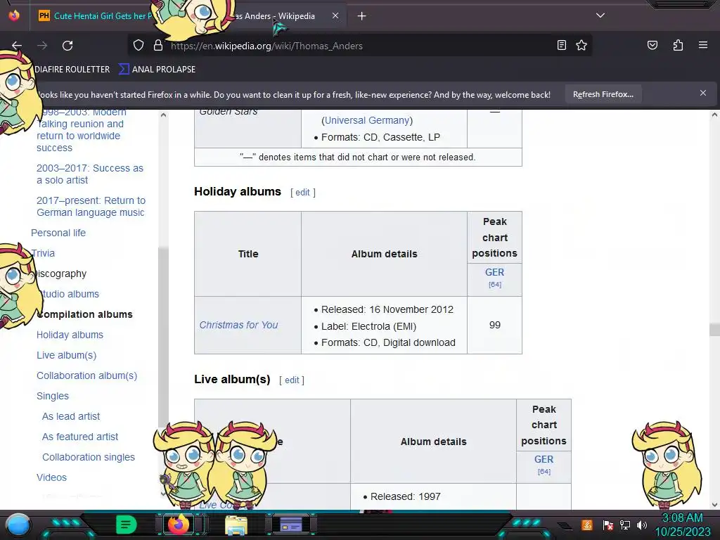Viewport: 720px width, 540px height.
Task: Go to As lead artist subsection
Action: [x=71, y=416]
